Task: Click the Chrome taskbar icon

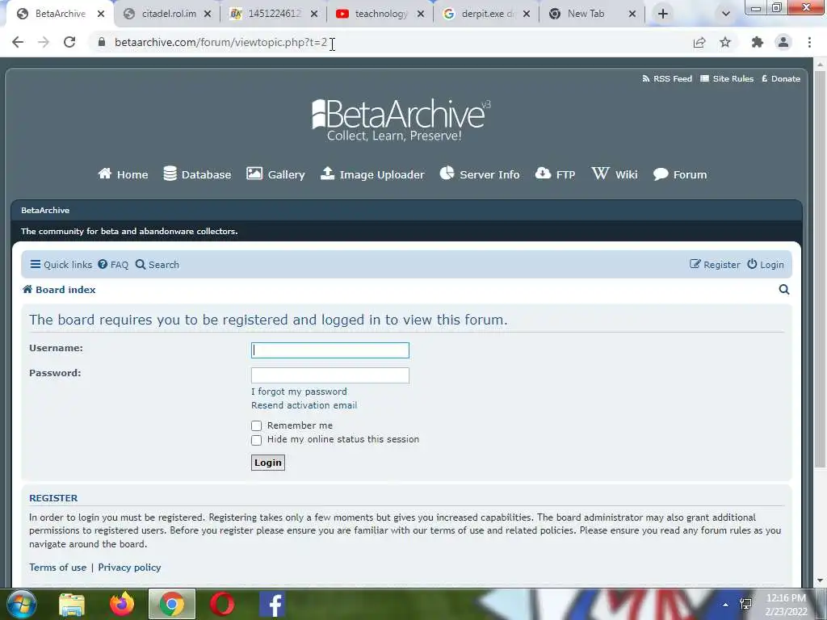Action: point(172,605)
